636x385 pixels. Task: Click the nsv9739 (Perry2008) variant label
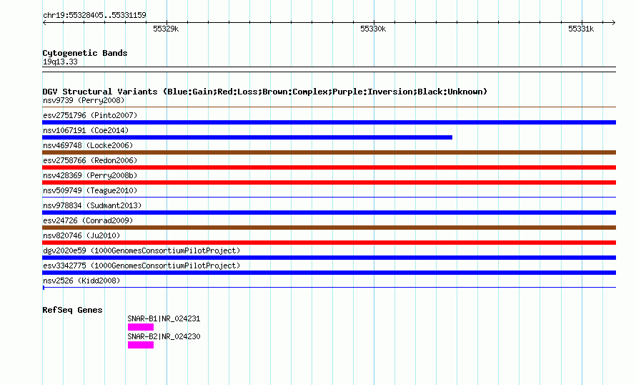84,100
